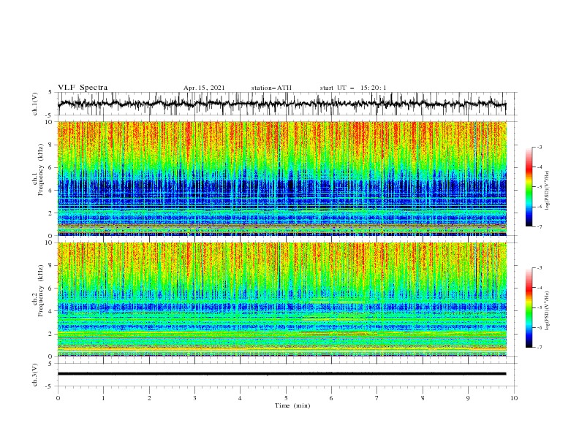Click the "ch.2 Frequency (kHz)" axis label
Image resolution: width=579 pixels, height=447 pixels.
(39, 291)
